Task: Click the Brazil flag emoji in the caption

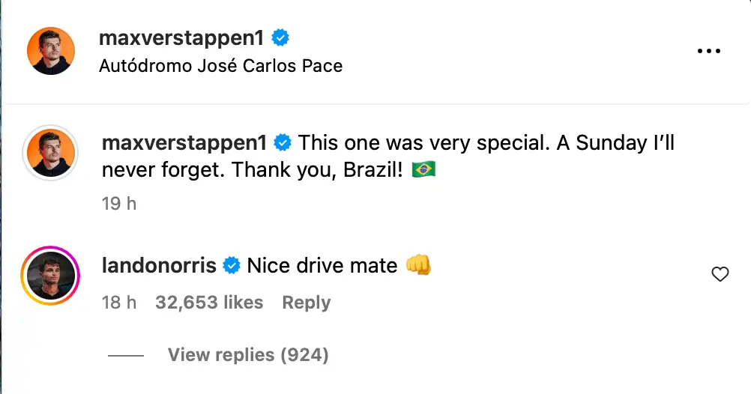Action: tap(424, 170)
